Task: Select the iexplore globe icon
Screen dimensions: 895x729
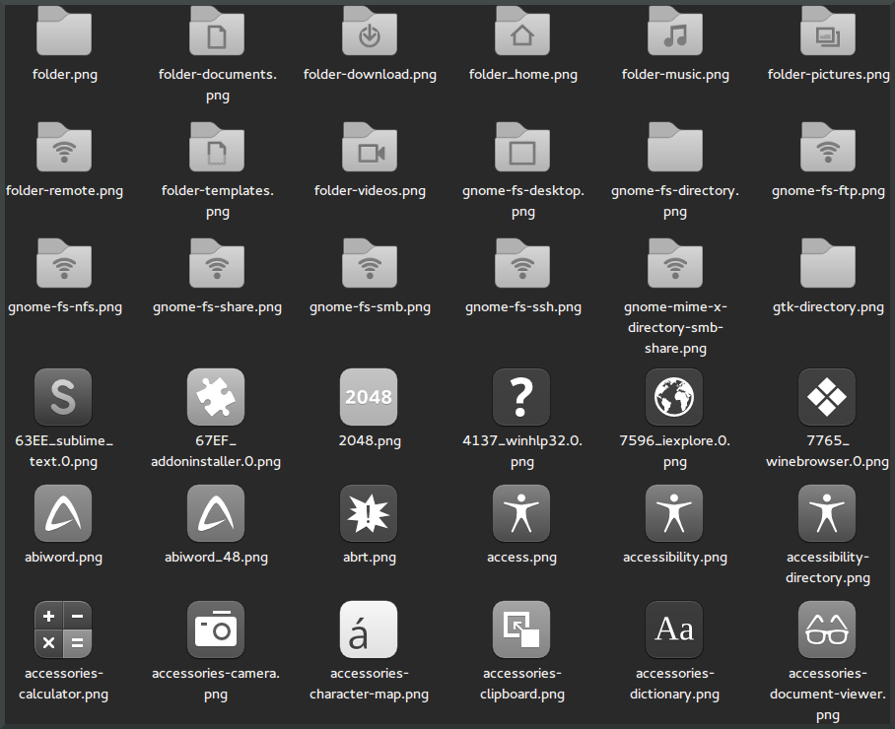Action: click(674, 397)
